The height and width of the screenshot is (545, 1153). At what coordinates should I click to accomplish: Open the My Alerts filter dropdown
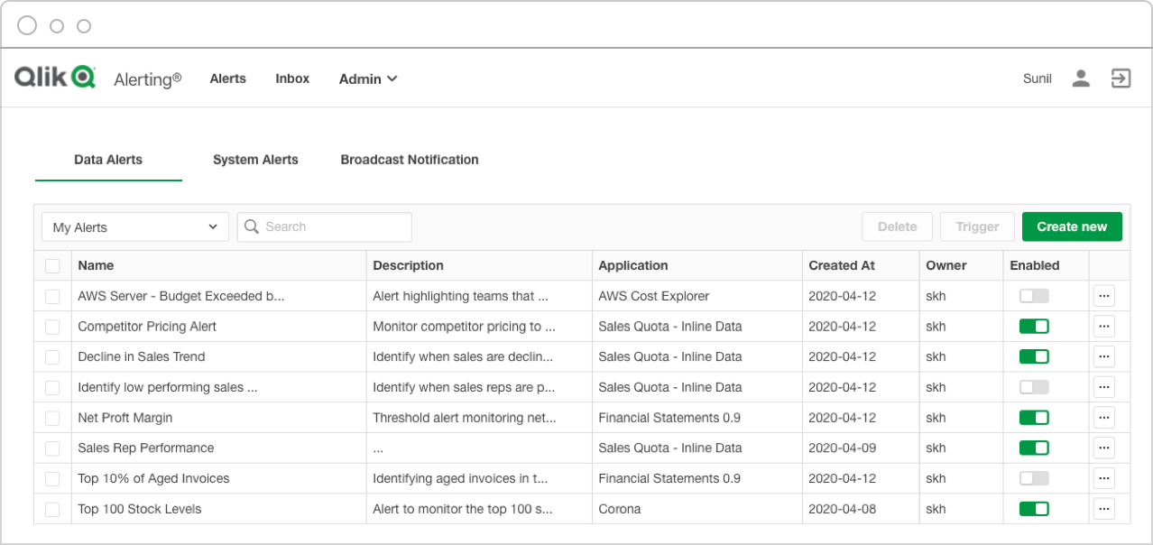[x=134, y=227]
